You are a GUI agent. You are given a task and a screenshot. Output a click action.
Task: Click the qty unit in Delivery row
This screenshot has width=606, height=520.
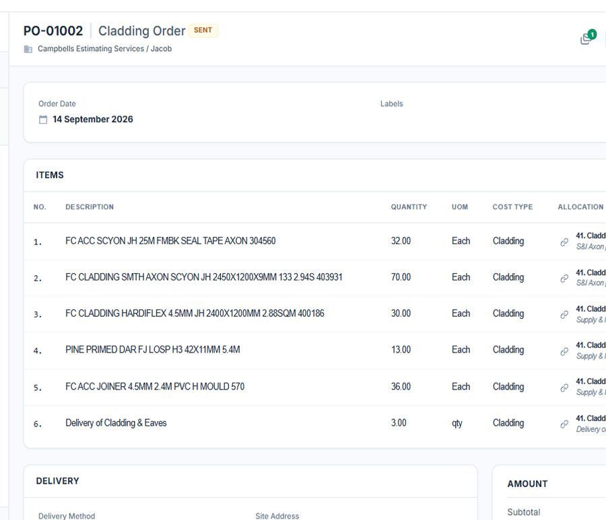click(457, 424)
